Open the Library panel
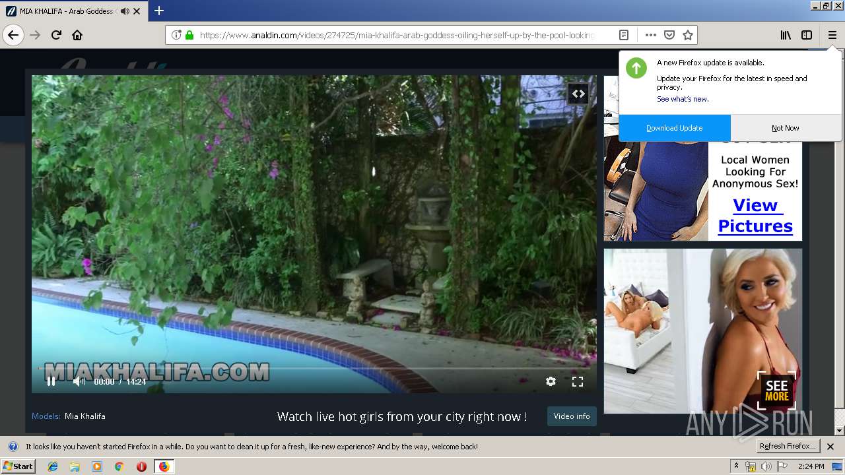The image size is (845, 475). coord(786,35)
